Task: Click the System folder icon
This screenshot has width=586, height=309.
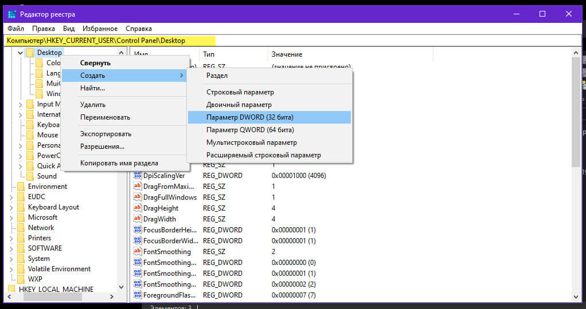Action: 21,259
